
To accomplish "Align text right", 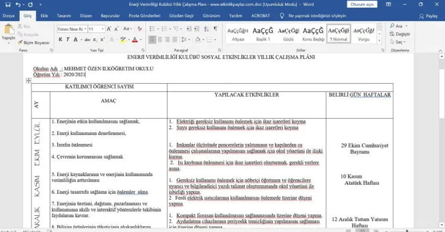I will [x=167, y=40].
